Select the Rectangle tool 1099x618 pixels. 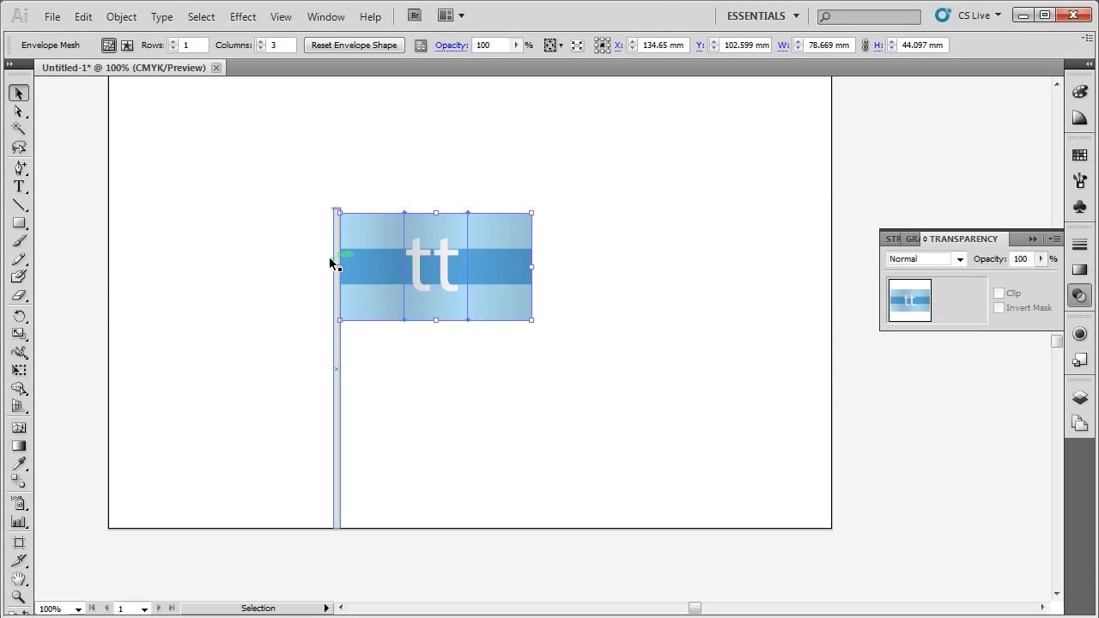coord(19,223)
